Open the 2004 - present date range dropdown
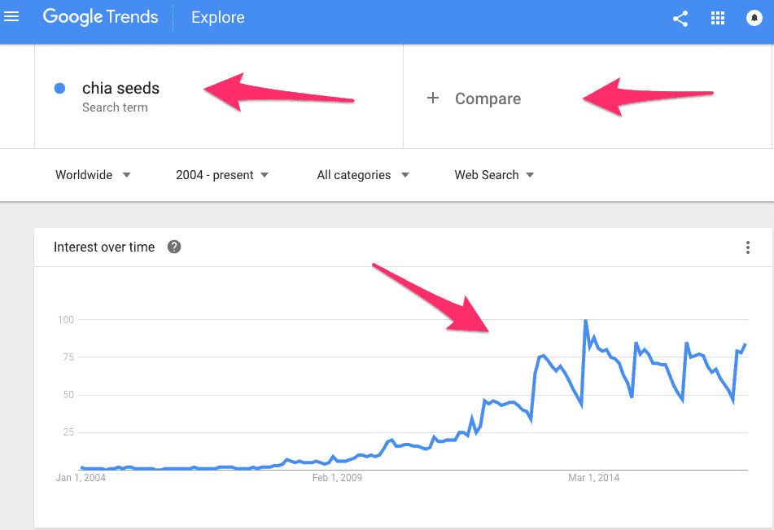 pyautogui.click(x=221, y=175)
